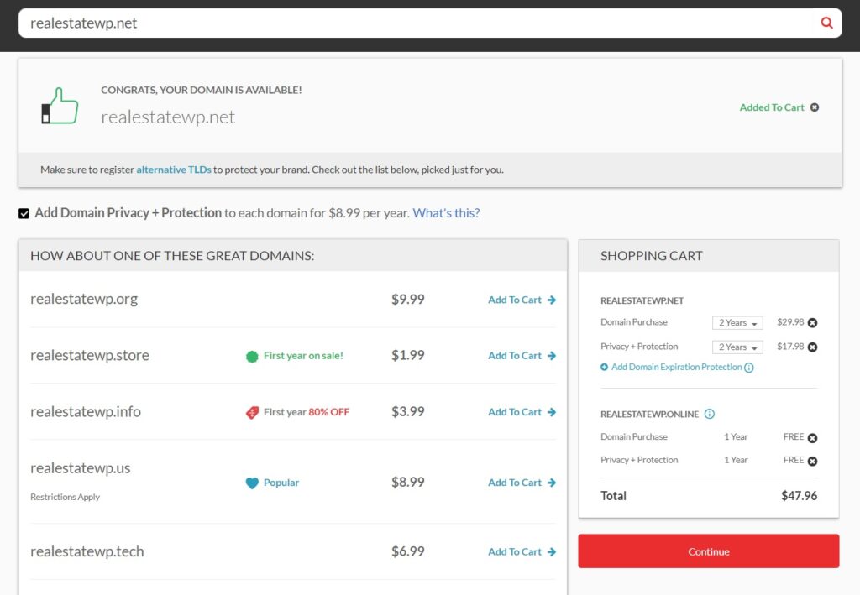Click the plus icon for Domain Expiration Protection
860x595 pixels.
604,366
